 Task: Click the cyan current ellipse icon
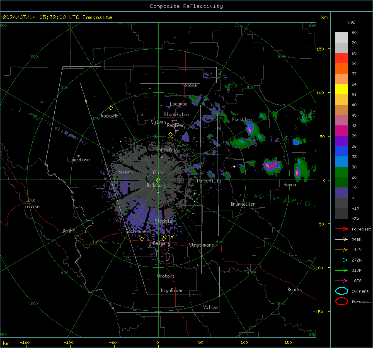(342, 291)
